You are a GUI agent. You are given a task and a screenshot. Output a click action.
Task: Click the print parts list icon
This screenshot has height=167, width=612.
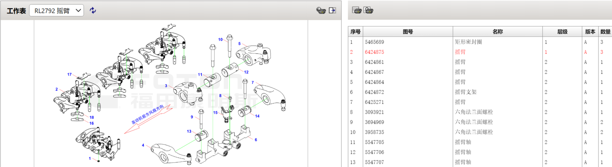(x=357, y=11)
